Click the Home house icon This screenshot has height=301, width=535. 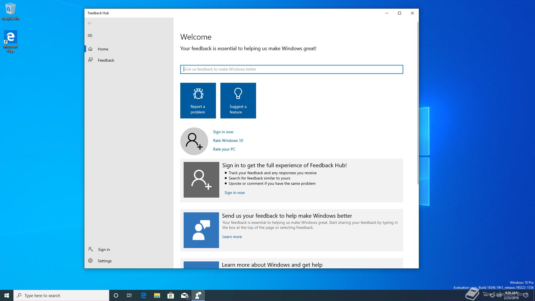[x=90, y=49]
